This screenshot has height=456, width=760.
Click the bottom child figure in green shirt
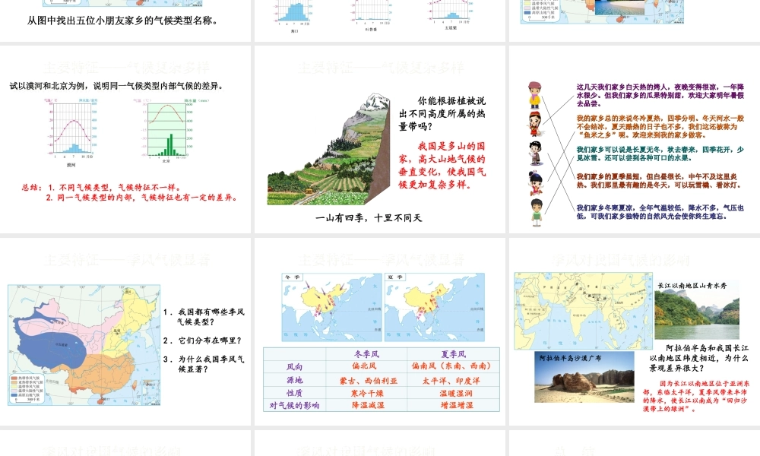point(536,212)
